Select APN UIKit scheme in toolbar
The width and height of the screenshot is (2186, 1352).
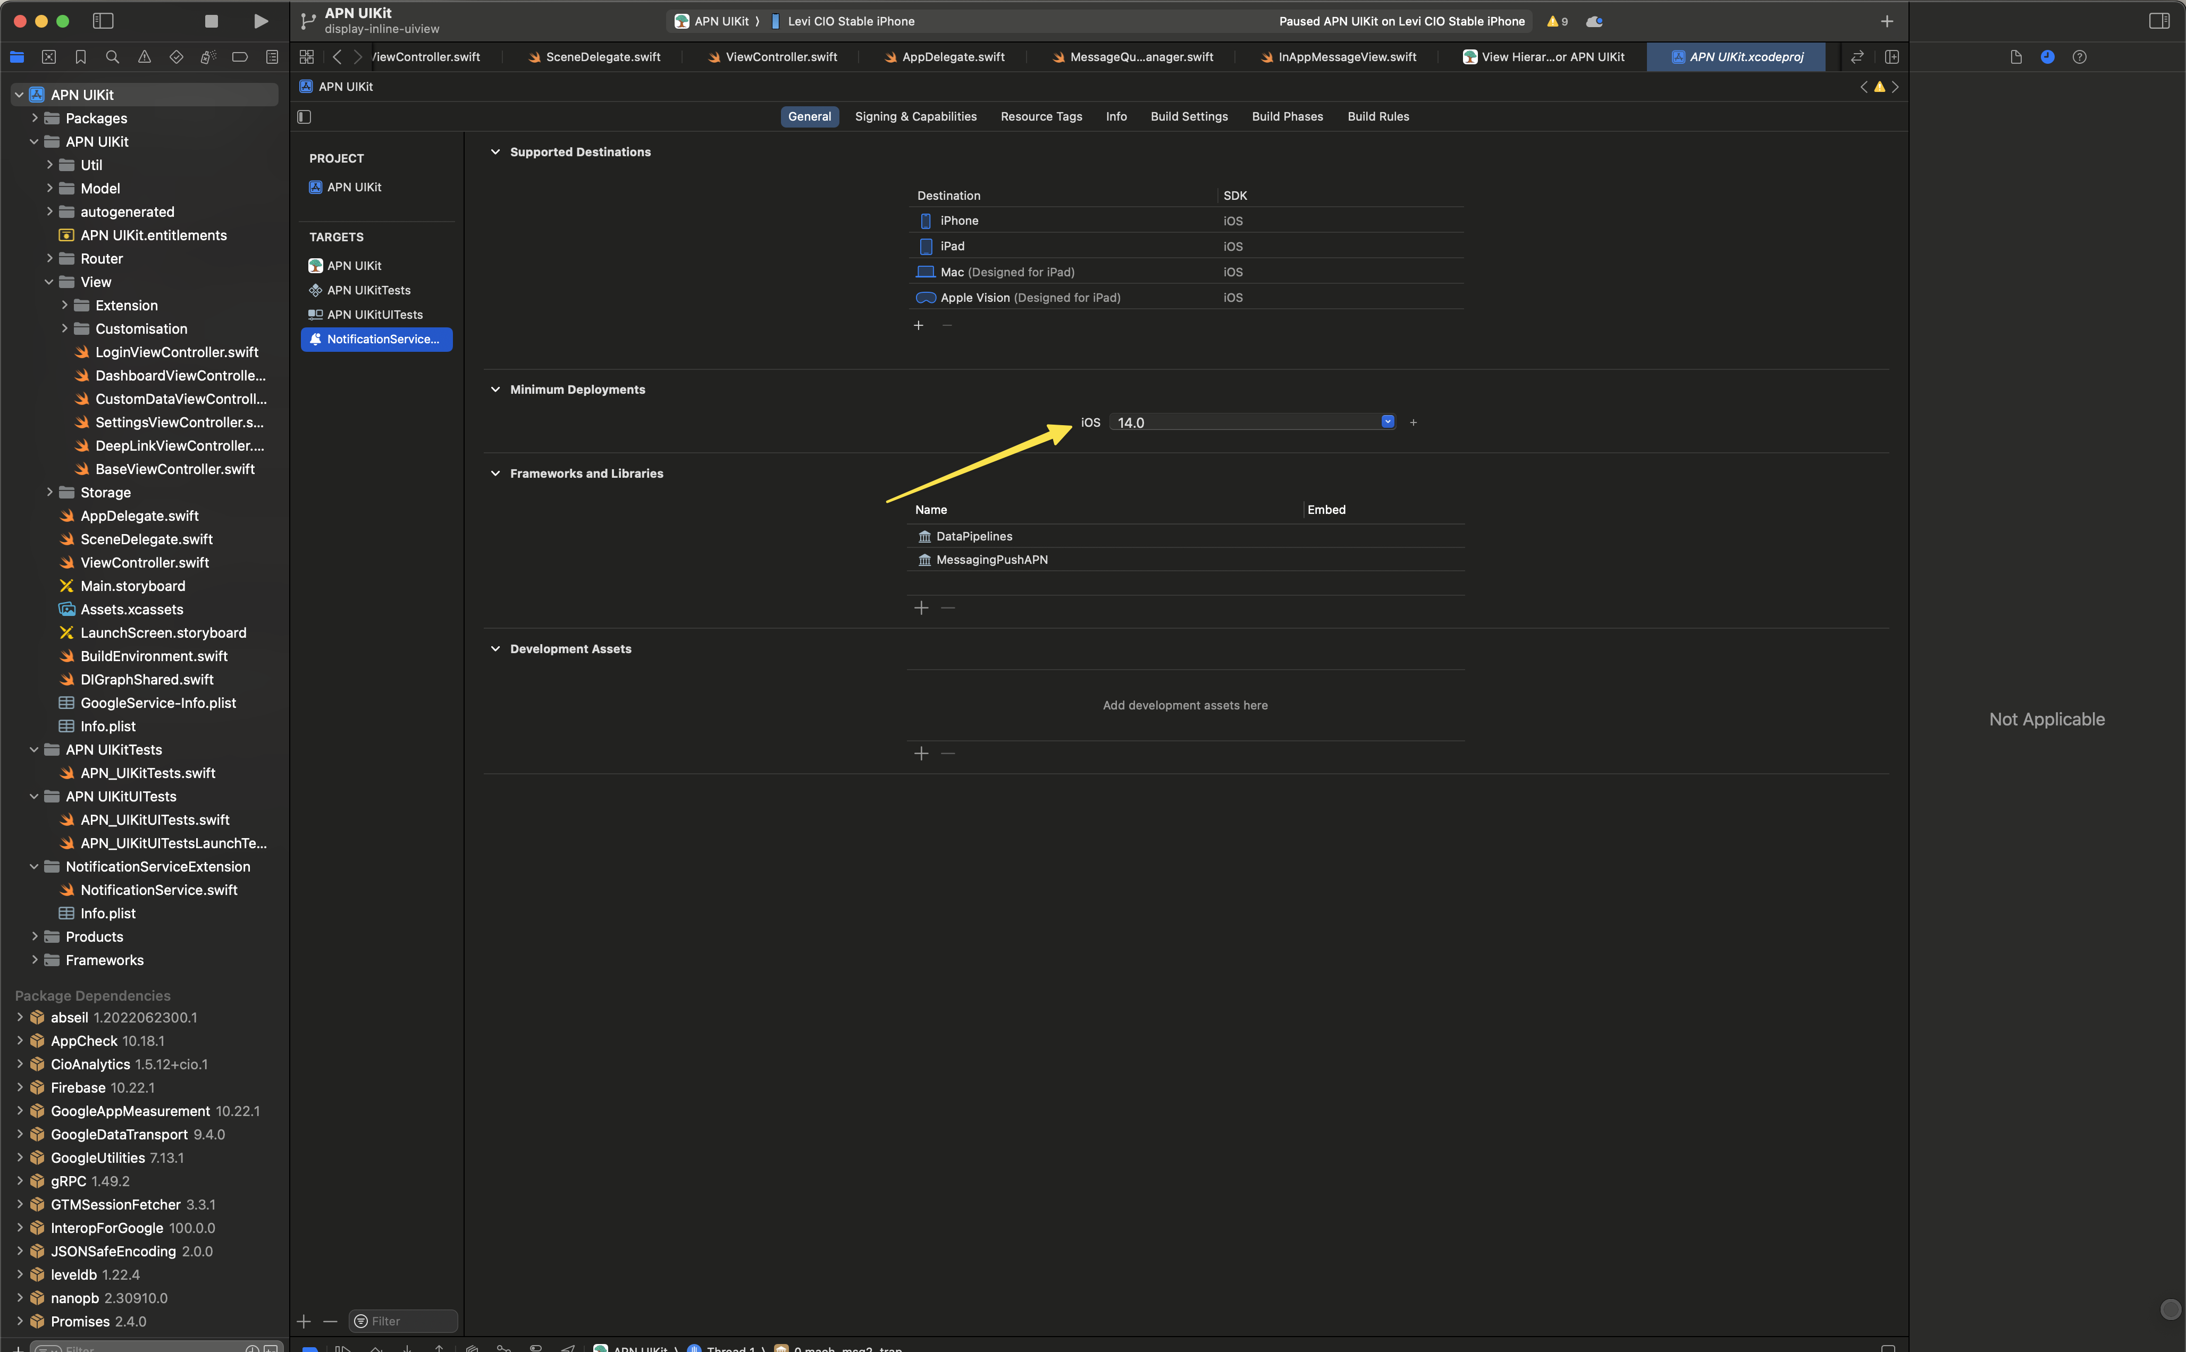712,21
